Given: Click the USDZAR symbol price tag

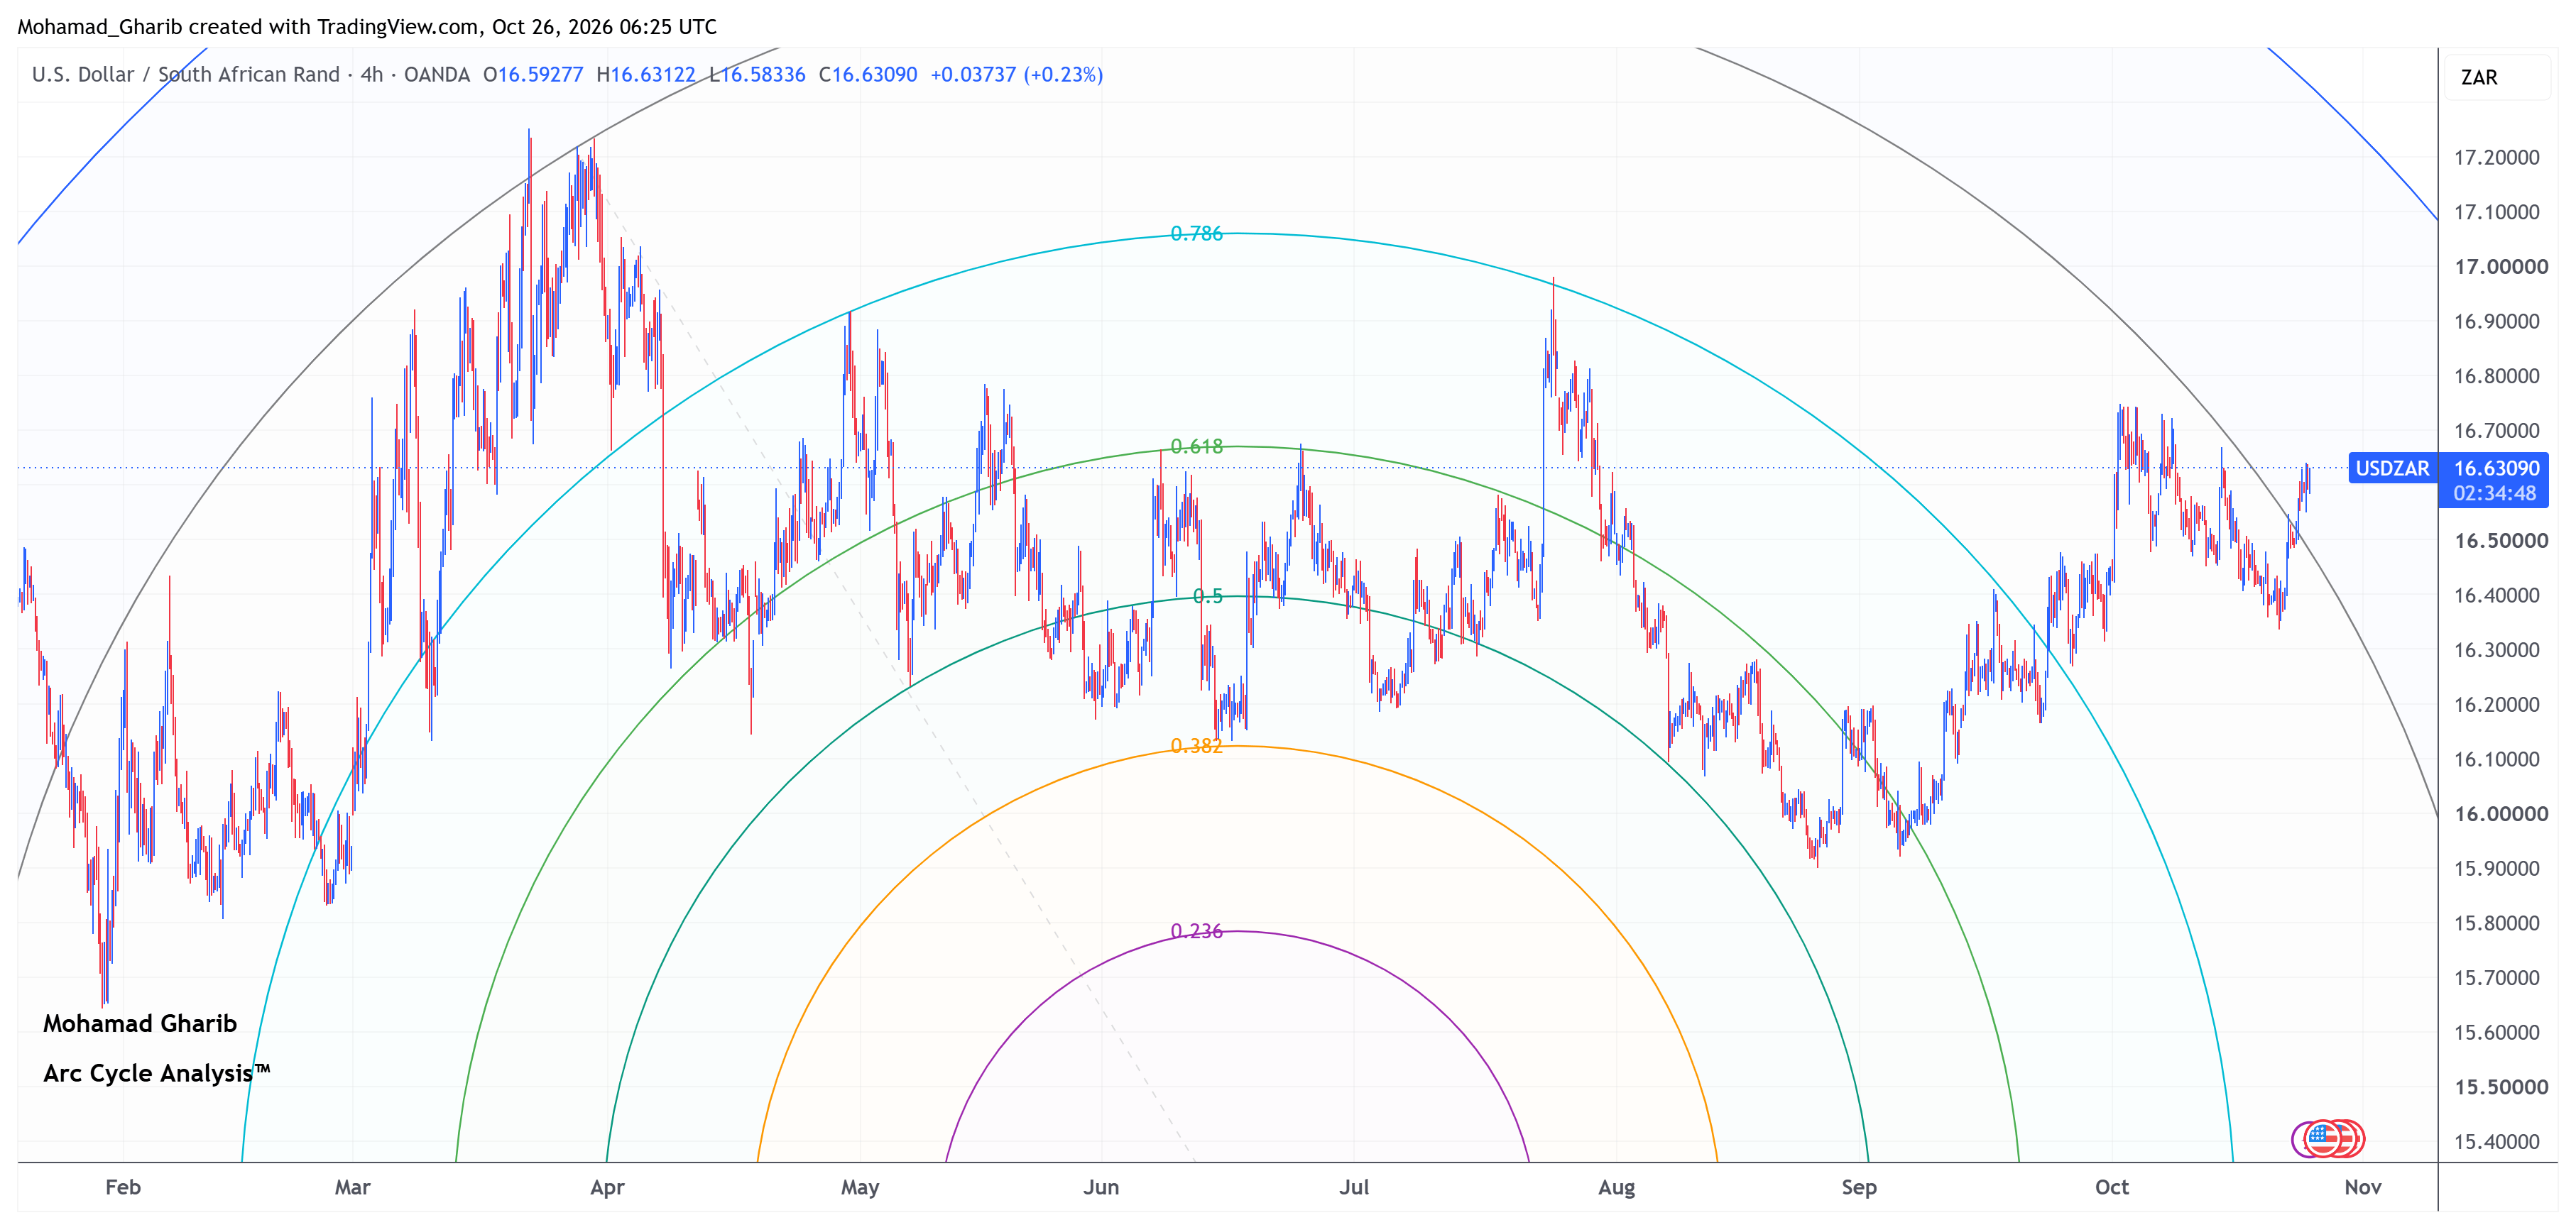Looking at the screenshot, I should (2392, 468).
